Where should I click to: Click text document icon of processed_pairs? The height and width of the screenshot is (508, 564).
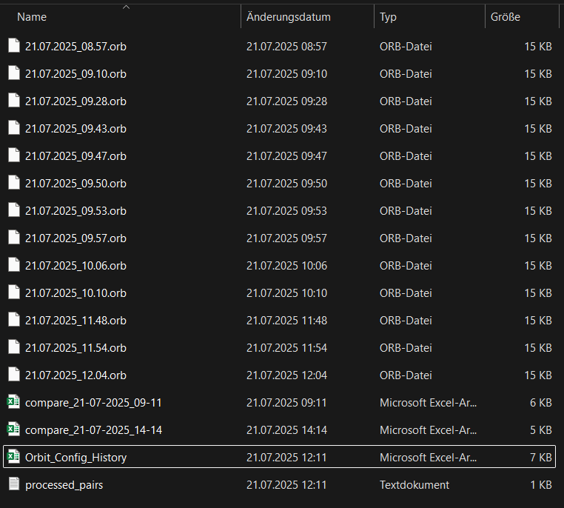(x=14, y=484)
